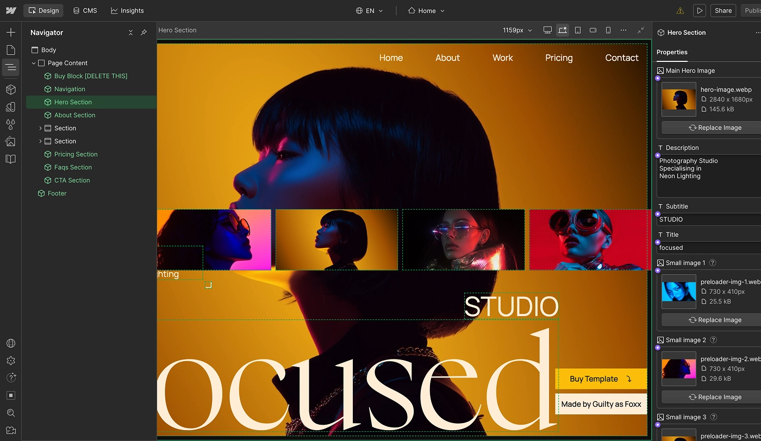The image size is (761, 441).
Task: Click the Subtitle field containing STUDIO
Action: (709, 219)
